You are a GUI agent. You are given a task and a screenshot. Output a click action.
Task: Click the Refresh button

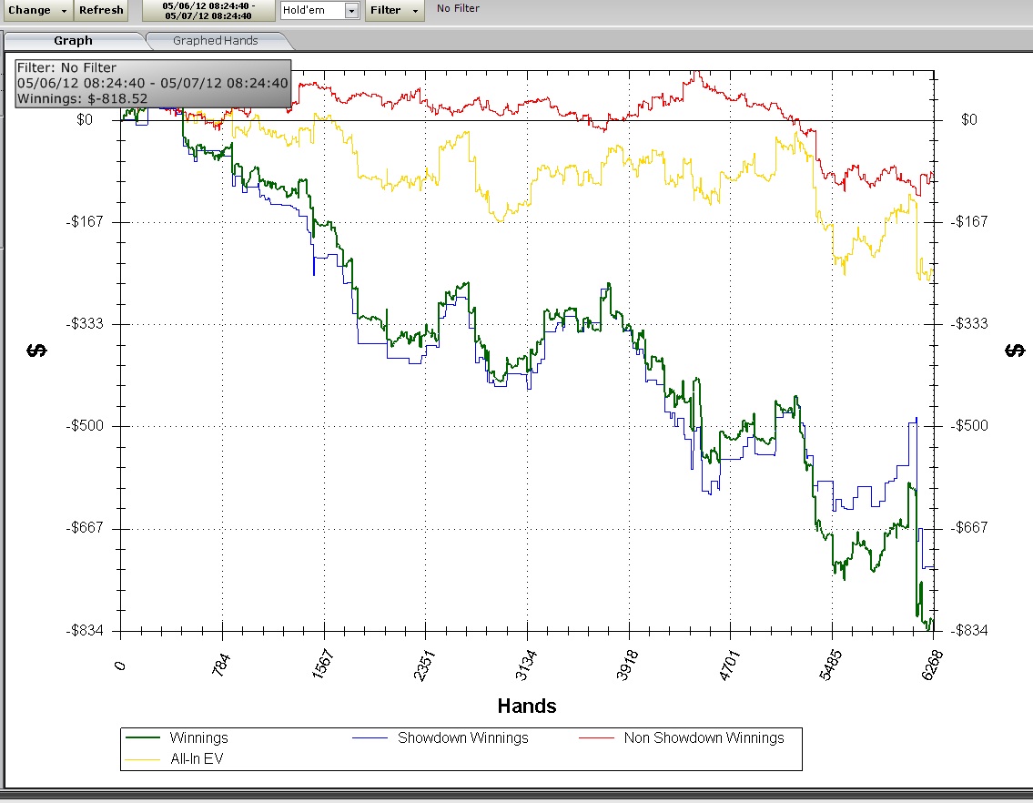(100, 10)
